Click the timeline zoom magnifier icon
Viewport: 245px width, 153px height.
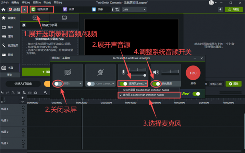45,93
